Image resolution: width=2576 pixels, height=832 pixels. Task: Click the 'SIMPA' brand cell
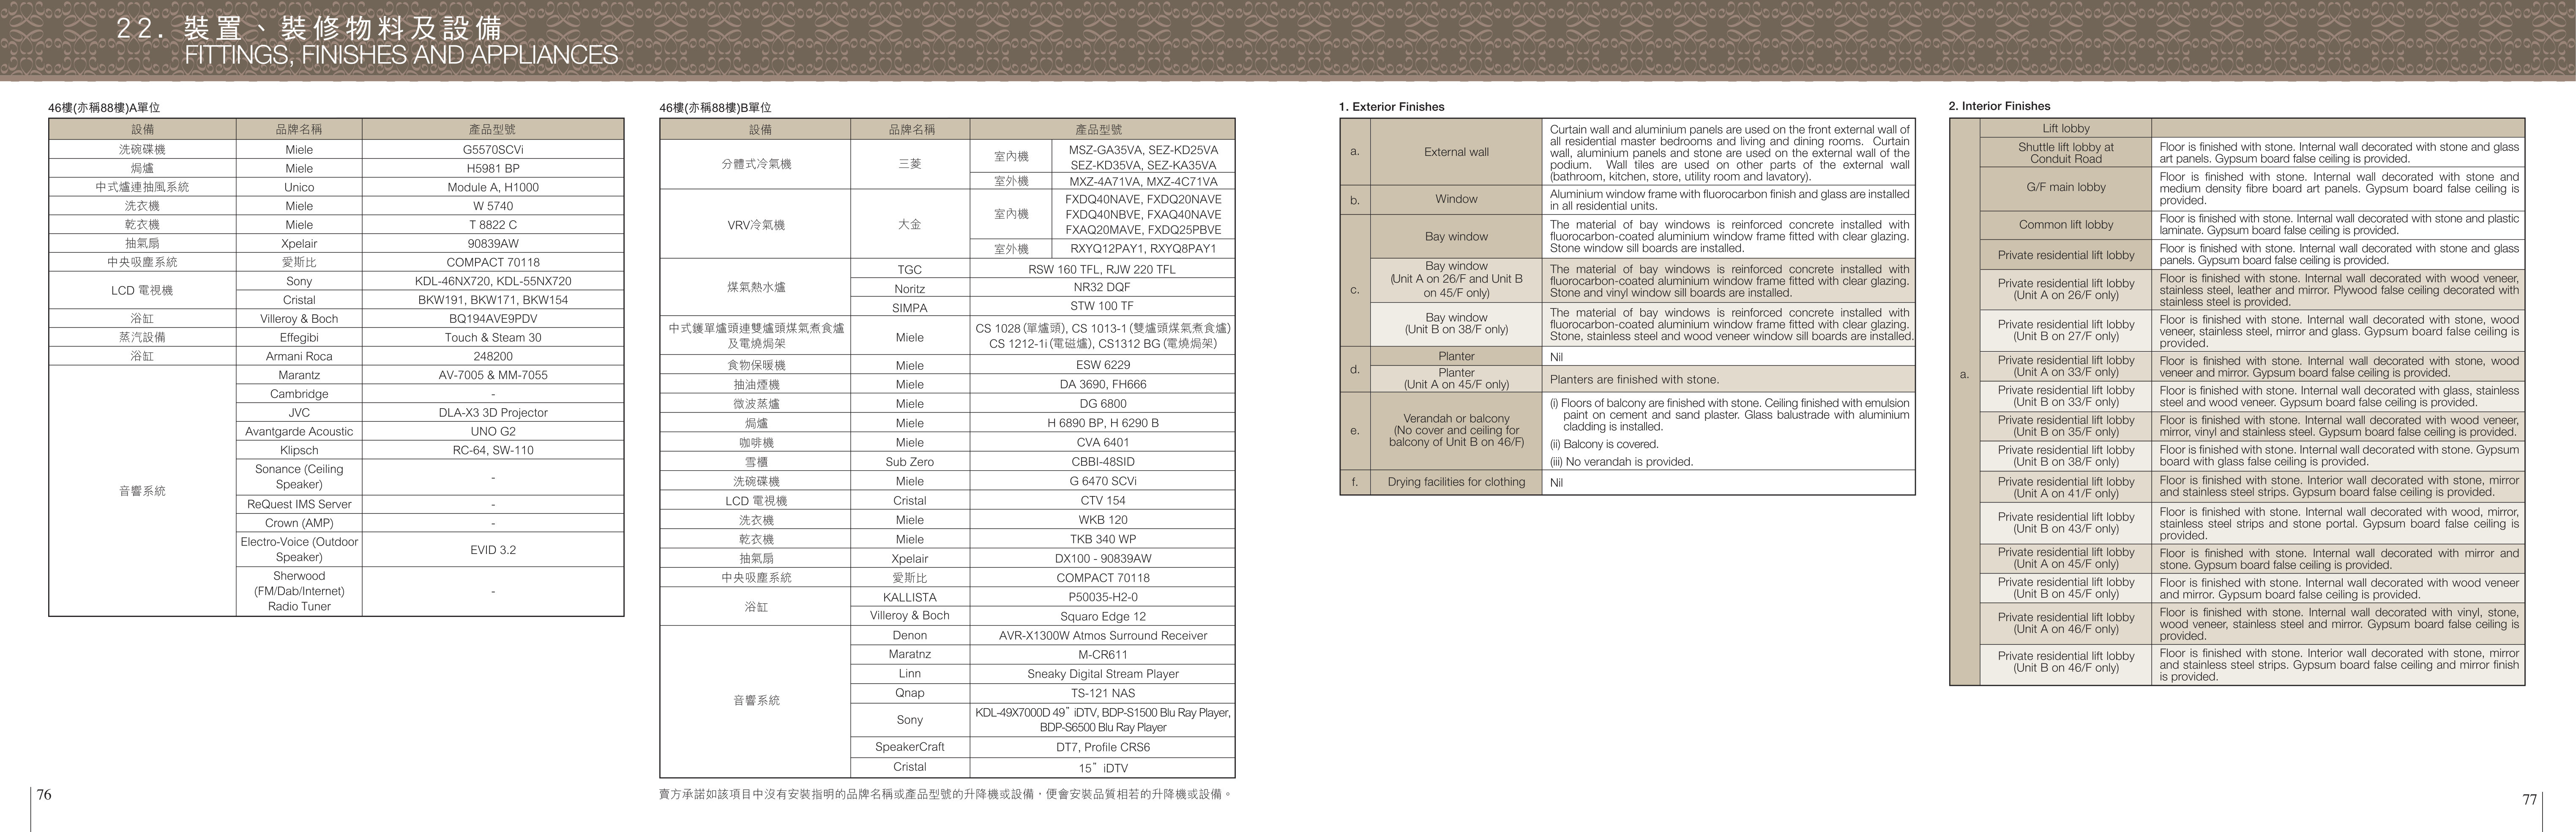click(910, 308)
